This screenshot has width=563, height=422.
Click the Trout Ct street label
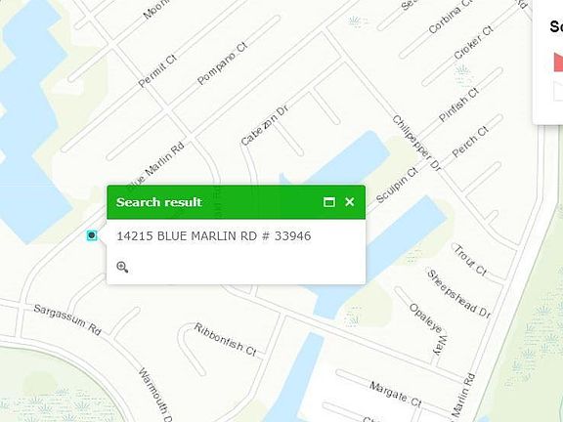coord(470,260)
